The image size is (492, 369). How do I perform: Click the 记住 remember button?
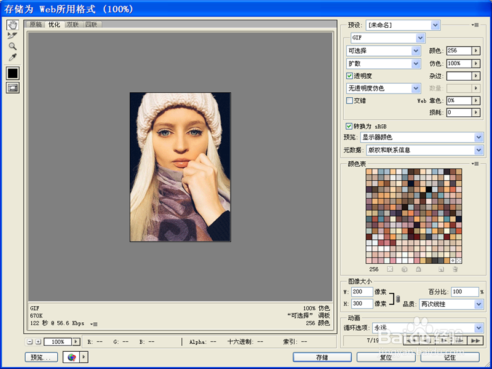coord(450,357)
